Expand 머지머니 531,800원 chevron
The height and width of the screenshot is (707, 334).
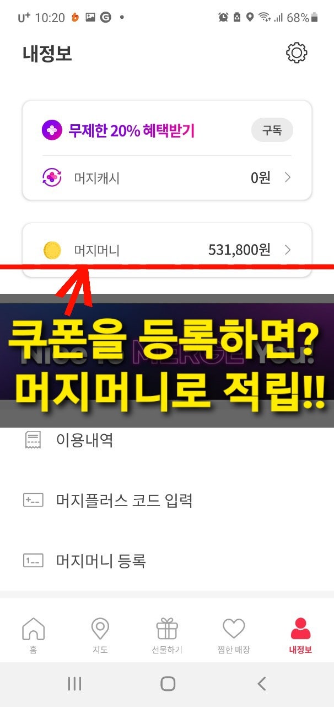288,250
